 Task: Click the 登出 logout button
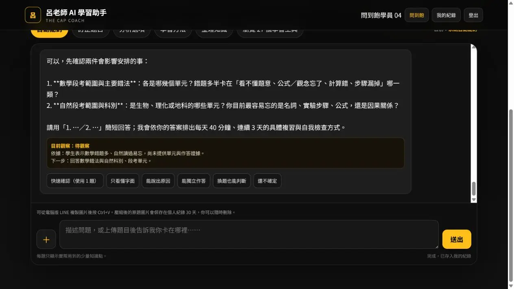473,15
